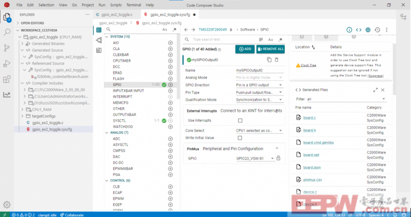Toggle regex in module list search

[x=175, y=30]
